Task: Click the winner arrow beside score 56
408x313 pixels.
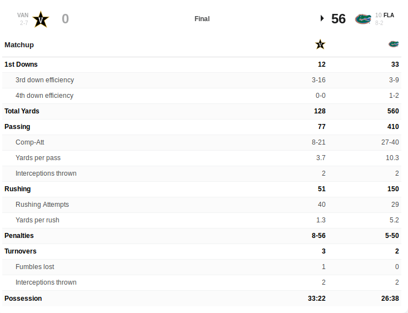Action: [322, 18]
